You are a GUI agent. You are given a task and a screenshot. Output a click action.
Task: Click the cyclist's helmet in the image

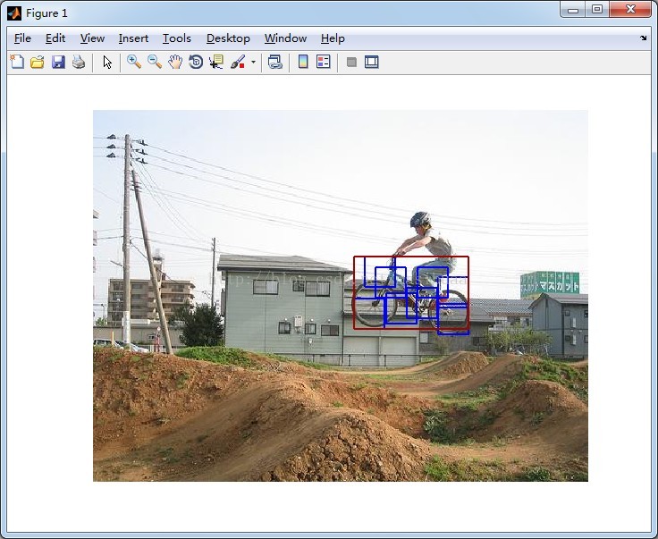point(420,219)
